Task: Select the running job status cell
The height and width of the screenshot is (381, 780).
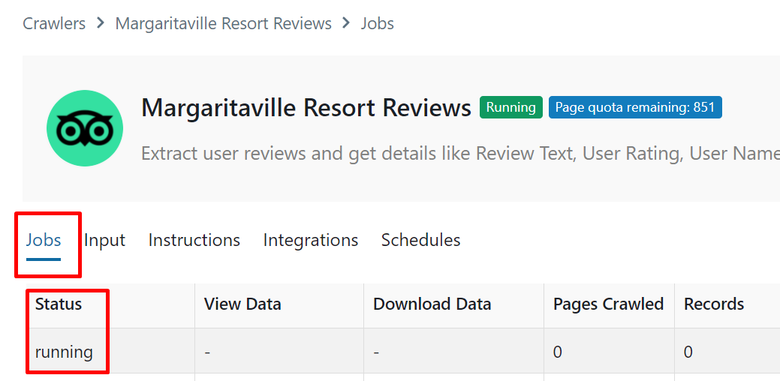Action: point(64,352)
